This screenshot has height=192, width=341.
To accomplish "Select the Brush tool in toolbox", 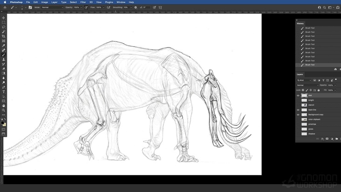I will [x=3, y=55].
